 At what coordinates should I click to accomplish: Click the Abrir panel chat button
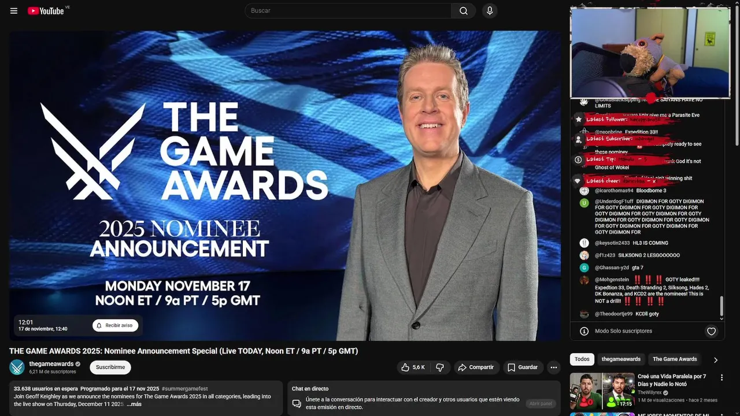[x=541, y=403]
